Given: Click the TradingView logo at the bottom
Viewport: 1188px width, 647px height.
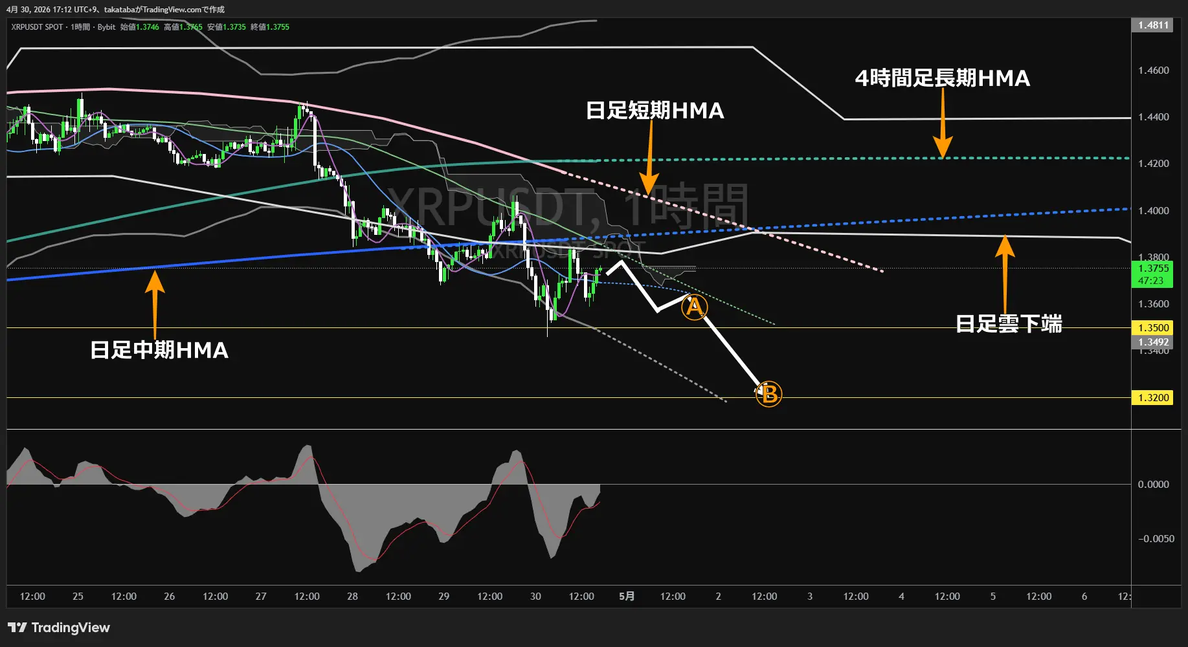Looking at the screenshot, I should [59, 628].
